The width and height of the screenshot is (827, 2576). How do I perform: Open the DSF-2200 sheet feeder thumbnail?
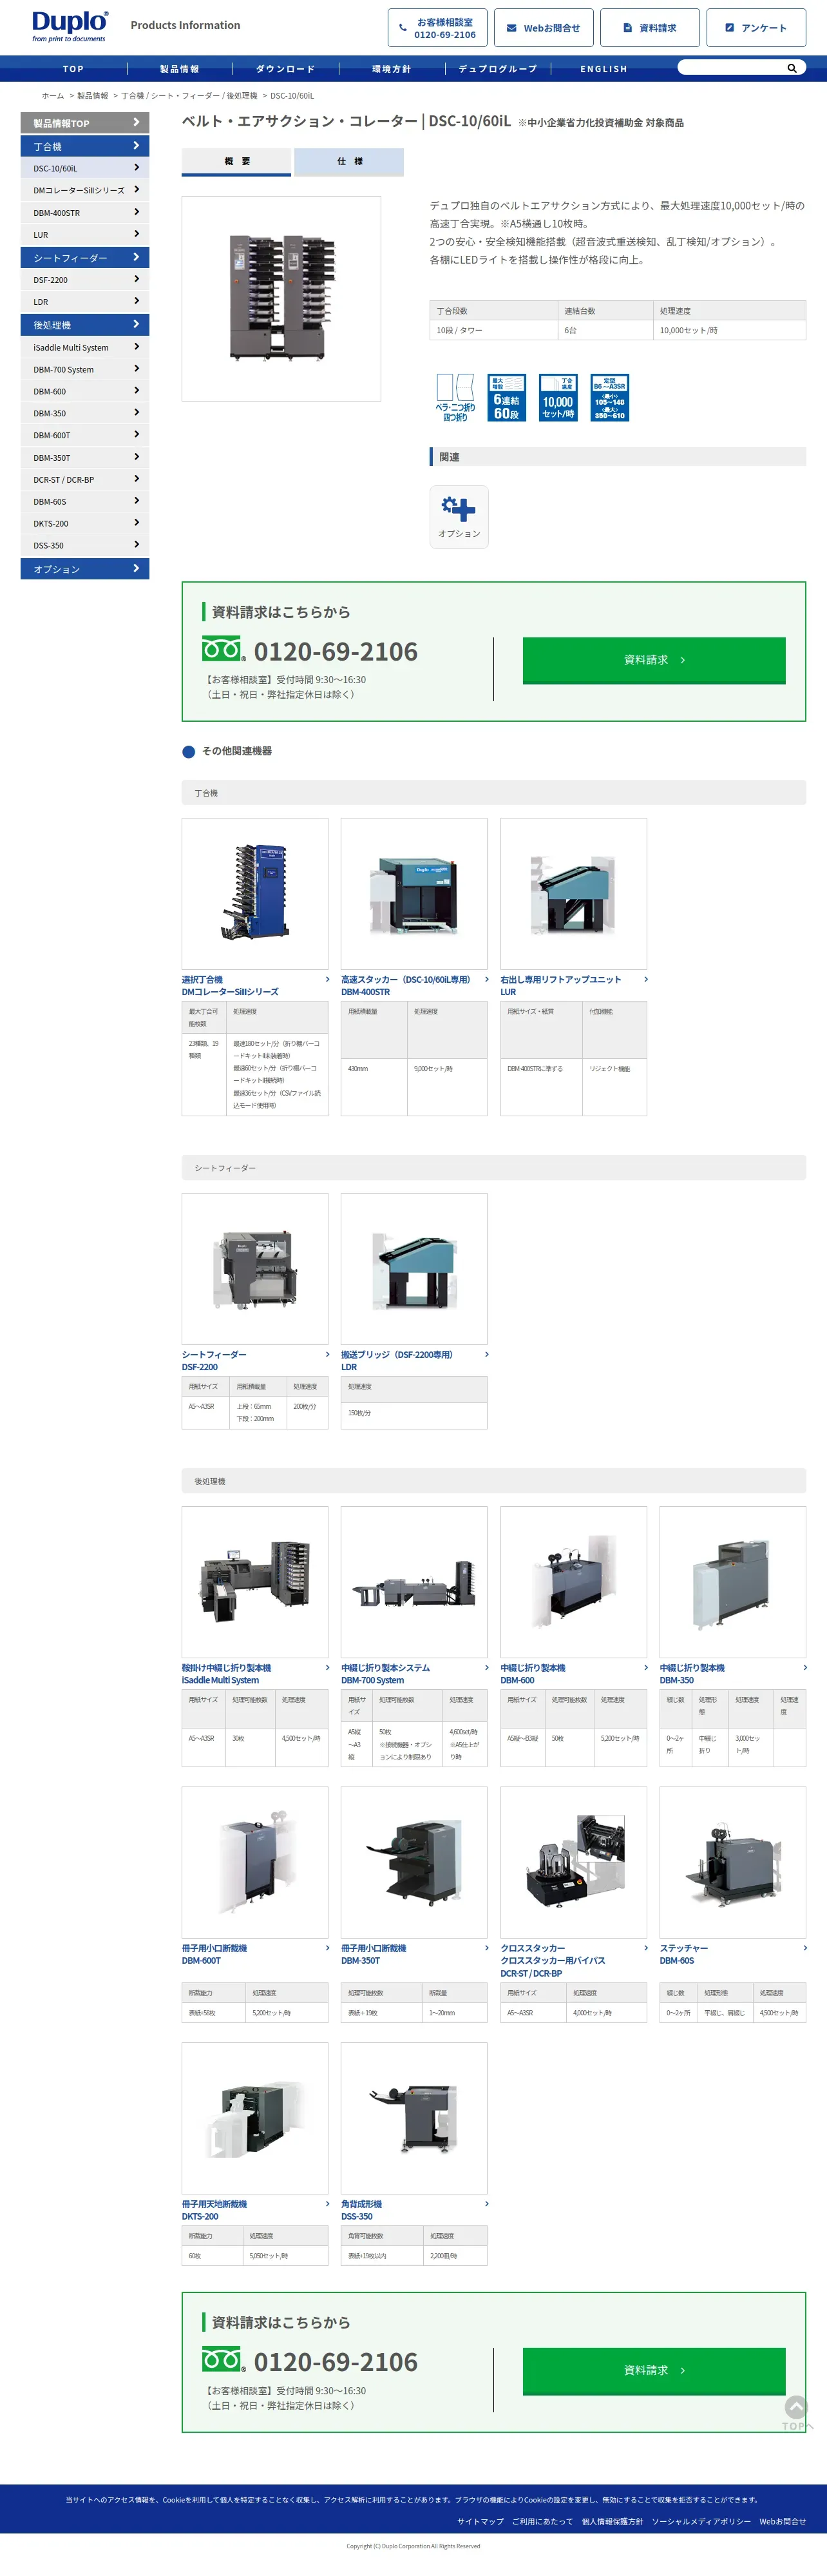[254, 1268]
